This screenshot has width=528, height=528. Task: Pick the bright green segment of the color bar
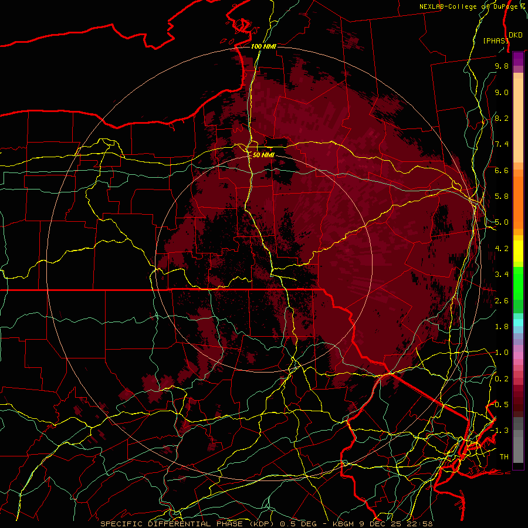pyautogui.click(x=518, y=283)
